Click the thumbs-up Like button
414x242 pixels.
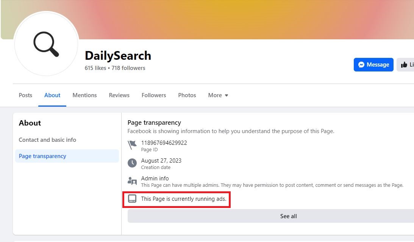click(405, 65)
